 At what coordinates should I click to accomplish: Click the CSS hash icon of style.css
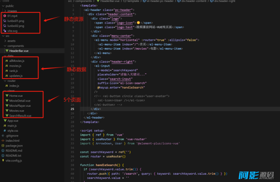[x=5, y=131]
